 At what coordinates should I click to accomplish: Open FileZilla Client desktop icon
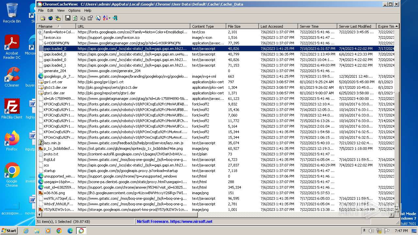(12, 109)
